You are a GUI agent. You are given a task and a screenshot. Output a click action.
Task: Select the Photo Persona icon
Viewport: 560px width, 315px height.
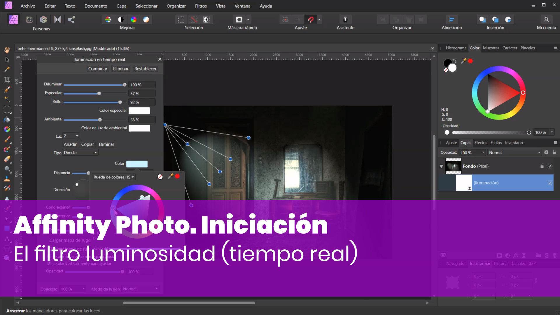coord(13,20)
